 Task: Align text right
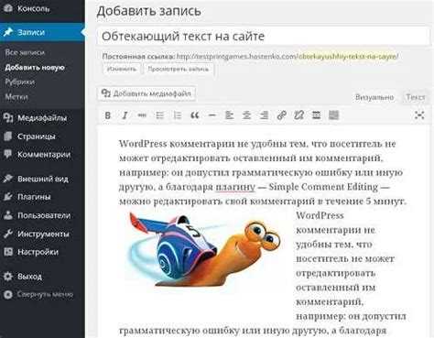point(264,115)
